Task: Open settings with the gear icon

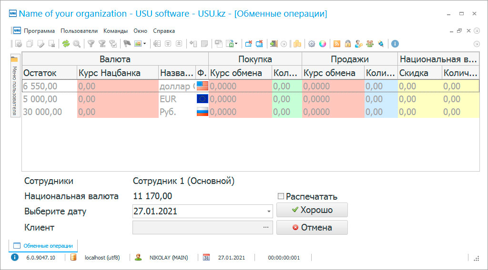Action: [312, 44]
